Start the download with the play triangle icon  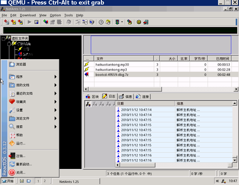pos(30,22)
